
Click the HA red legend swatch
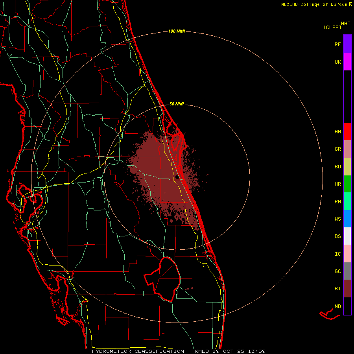[347, 131]
